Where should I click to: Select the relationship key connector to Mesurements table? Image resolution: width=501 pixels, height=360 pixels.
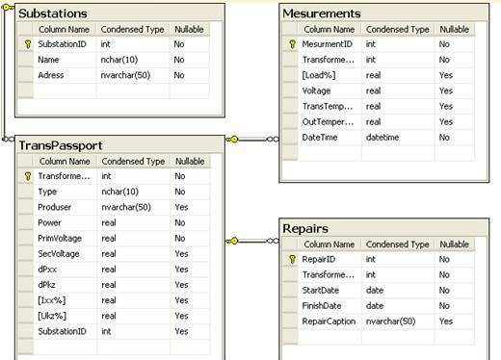232,140
